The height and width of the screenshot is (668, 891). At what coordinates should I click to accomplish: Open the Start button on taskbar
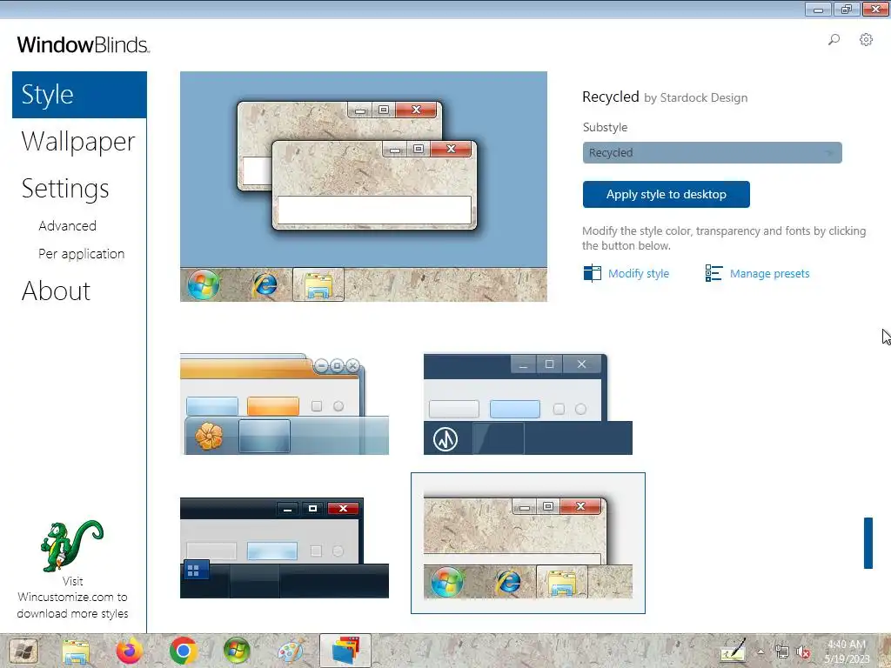pos(23,651)
